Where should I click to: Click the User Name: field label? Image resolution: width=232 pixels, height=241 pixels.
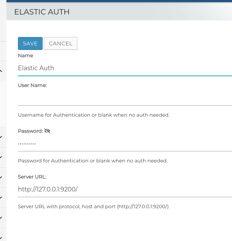click(32, 85)
